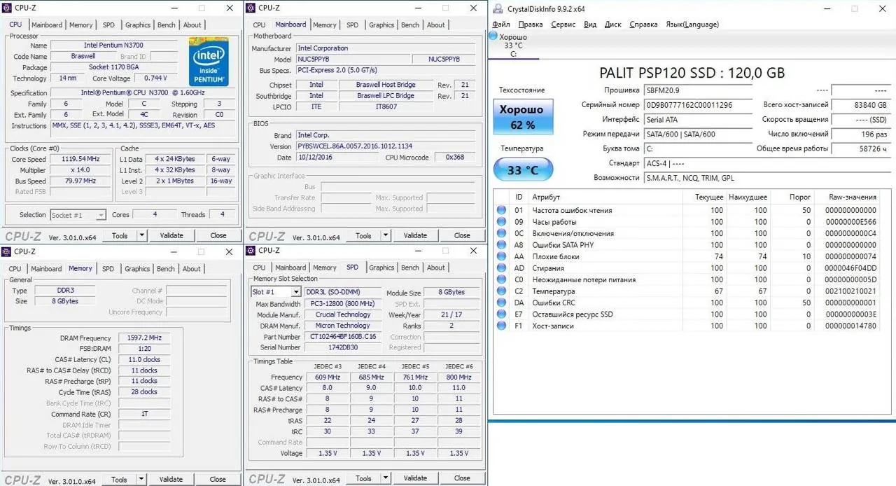896x486 pixels.
Task: Click the CrystalDiskInfo title bar icon
Action: point(497,9)
